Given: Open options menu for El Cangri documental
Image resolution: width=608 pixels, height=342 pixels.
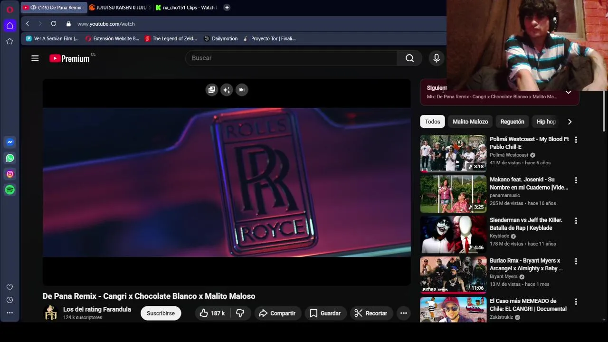Looking at the screenshot, I should coord(576,302).
